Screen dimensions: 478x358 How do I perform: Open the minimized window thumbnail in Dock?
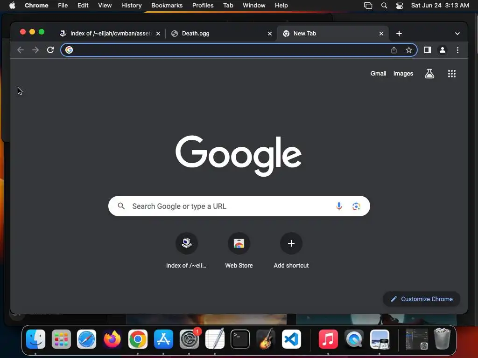(417, 339)
